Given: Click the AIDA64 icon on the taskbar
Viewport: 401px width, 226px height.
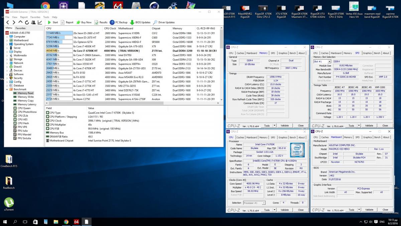Looking at the screenshot, I should pyautogui.click(x=76, y=222).
